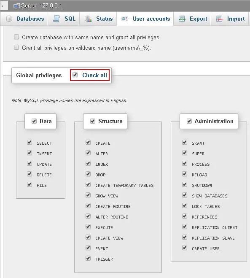Uncheck the EXECUTE privilege

click(x=88, y=227)
